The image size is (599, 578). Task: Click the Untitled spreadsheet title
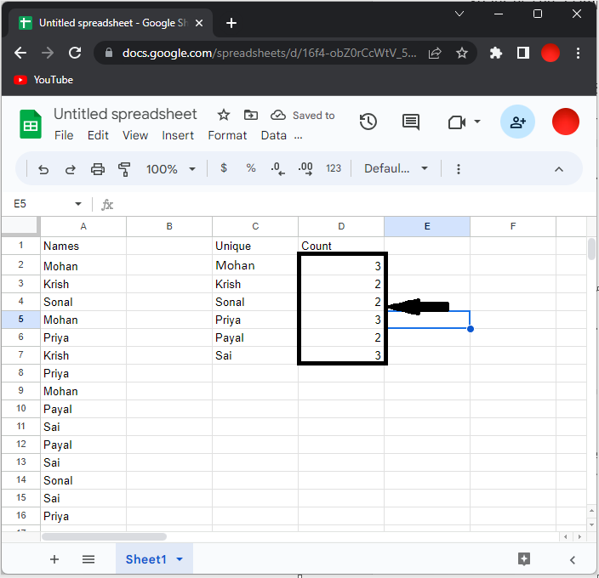[x=125, y=114]
